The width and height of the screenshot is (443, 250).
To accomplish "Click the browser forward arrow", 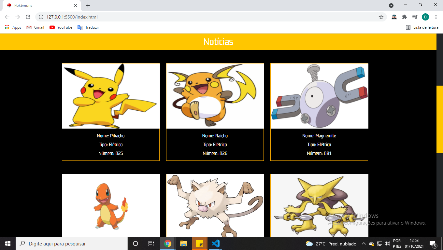I will click(x=18, y=17).
